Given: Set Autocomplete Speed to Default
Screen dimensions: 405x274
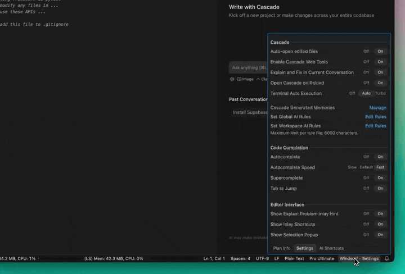Looking at the screenshot, I should click(x=366, y=167).
